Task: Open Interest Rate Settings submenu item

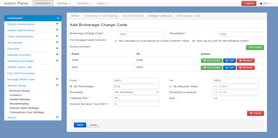Action: coord(24,108)
